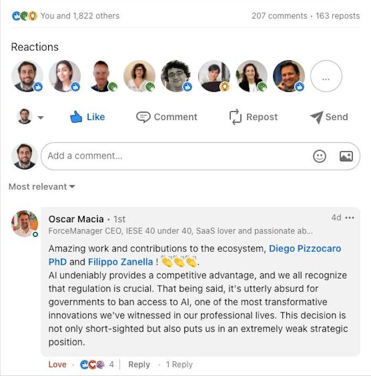This screenshot has width=371, height=376.
Task: Click the Comment speech bubble icon
Action: (143, 117)
